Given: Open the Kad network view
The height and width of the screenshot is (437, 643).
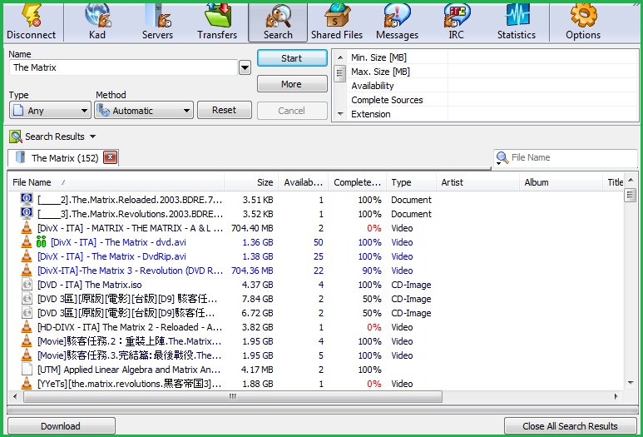Looking at the screenshot, I should 97,22.
